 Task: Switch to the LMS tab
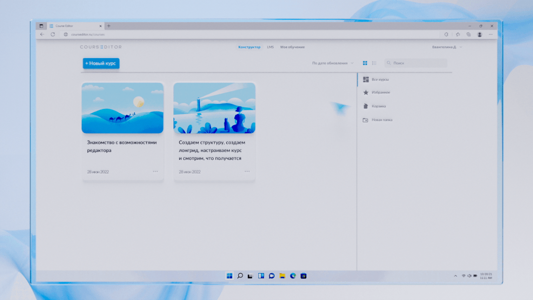(270, 47)
